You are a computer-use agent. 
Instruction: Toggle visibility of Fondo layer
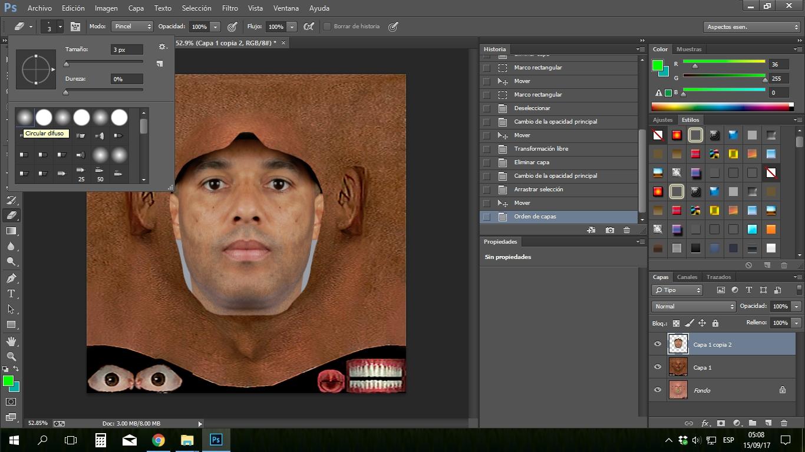658,390
